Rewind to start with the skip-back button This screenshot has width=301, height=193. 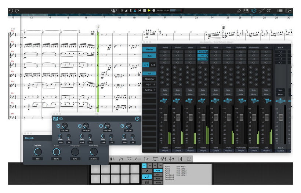tap(140, 11)
